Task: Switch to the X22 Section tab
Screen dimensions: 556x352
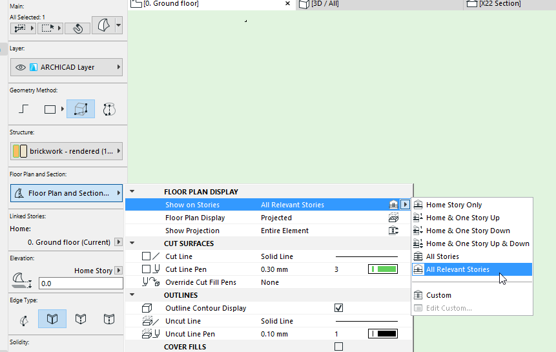Action: coord(510,4)
